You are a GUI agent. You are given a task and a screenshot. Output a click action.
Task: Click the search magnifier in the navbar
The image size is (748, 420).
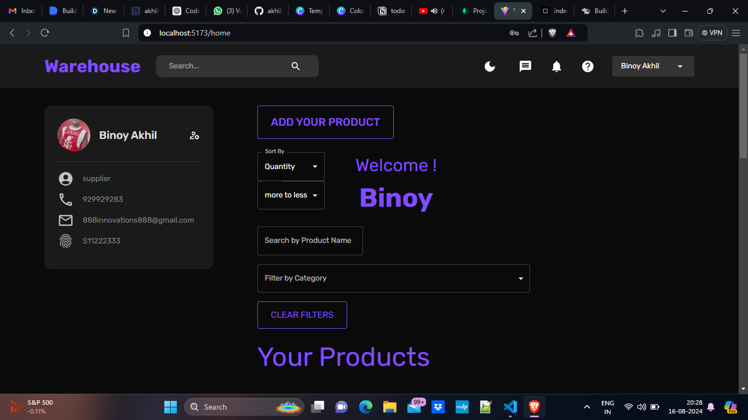click(295, 66)
